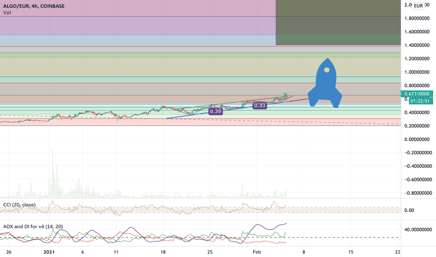
Task: Click the 1.80000000 price axis label
Action: (417, 18)
